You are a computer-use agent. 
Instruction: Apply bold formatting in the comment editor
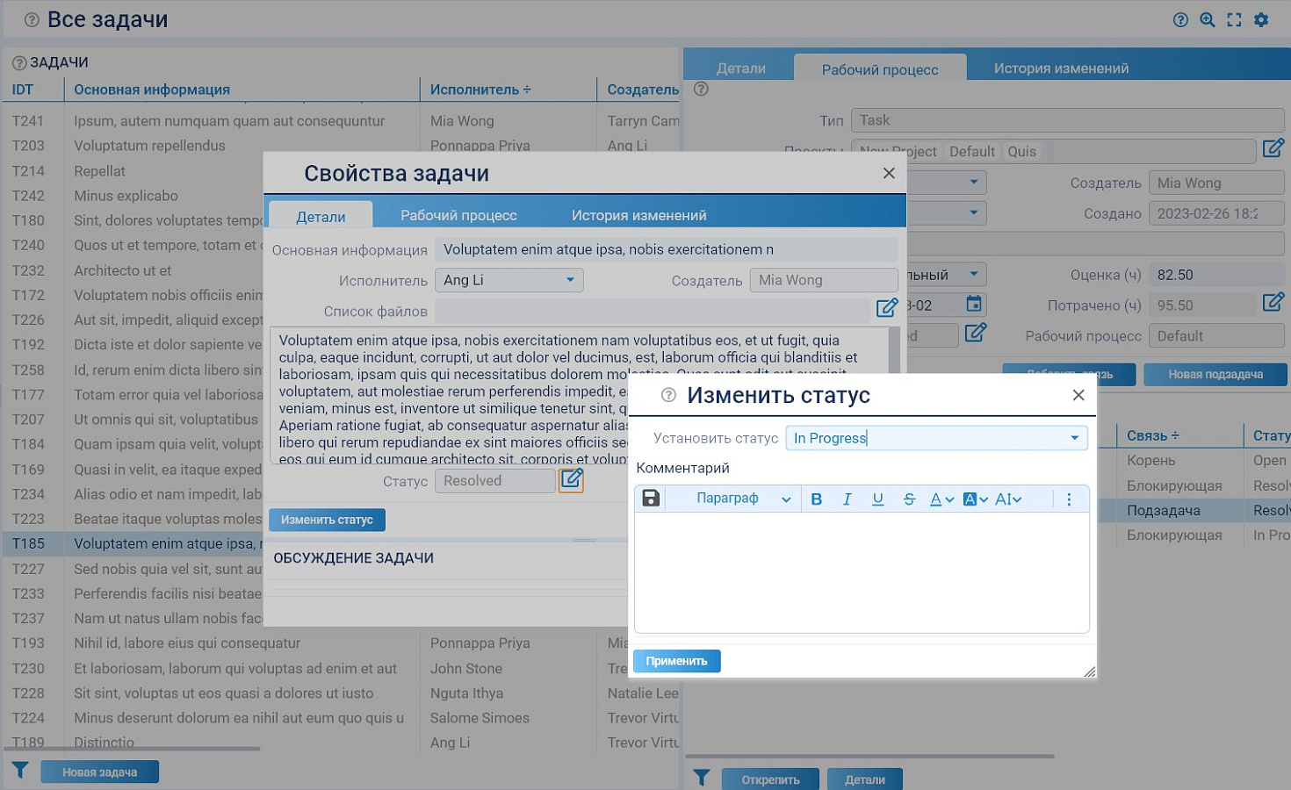click(817, 499)
